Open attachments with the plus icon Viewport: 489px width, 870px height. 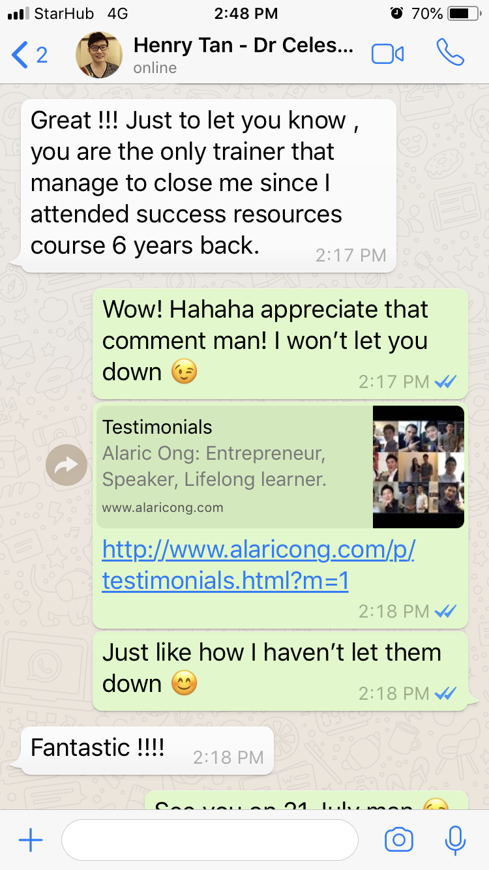click(x=31, y=840)
